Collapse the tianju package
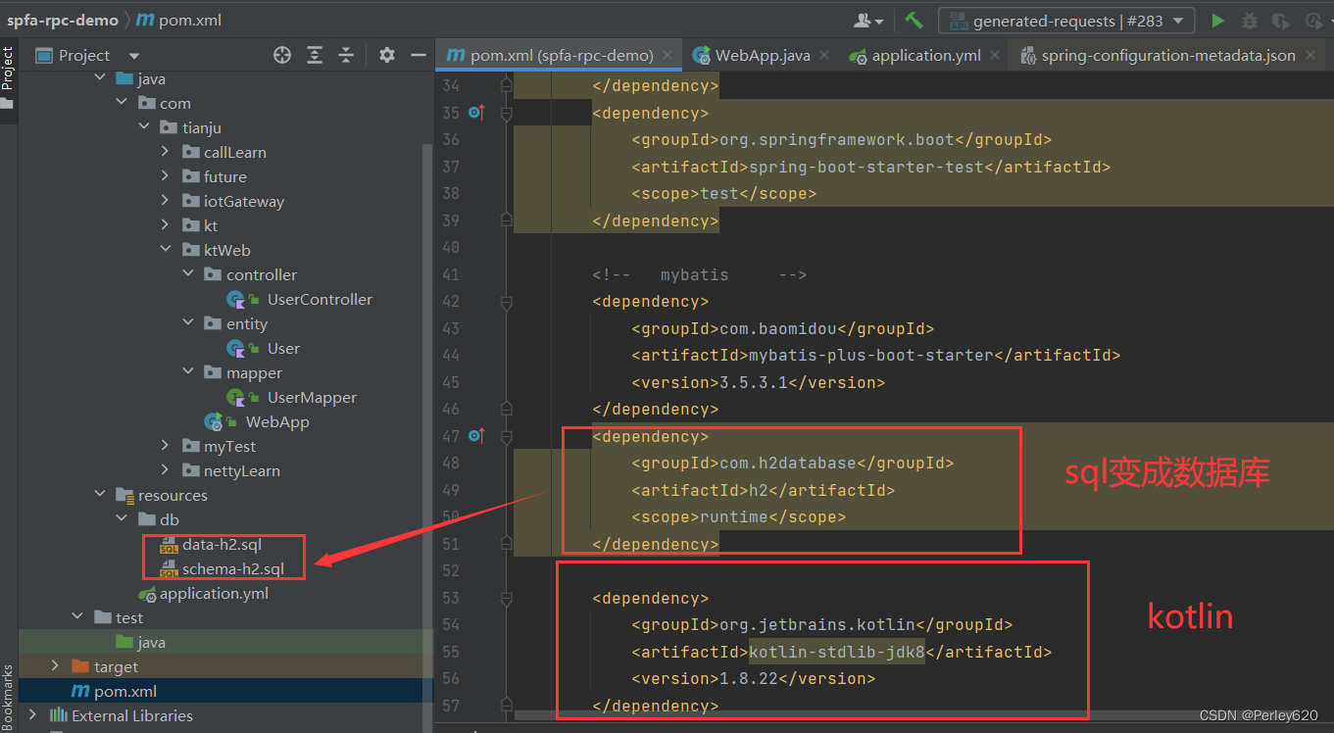1334x733 pixels. click(143, 127)
